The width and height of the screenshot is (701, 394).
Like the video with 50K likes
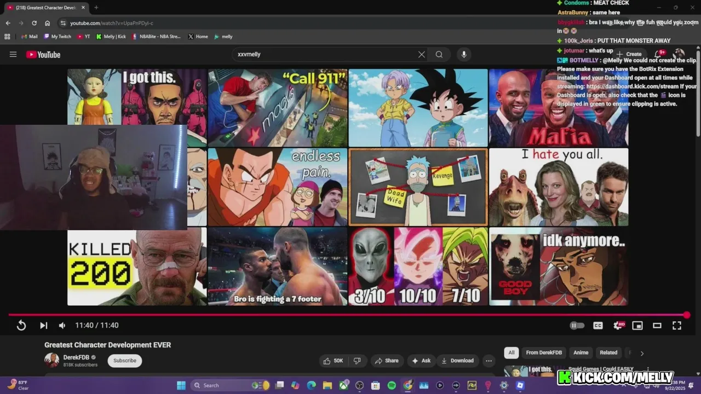point(333,361)
